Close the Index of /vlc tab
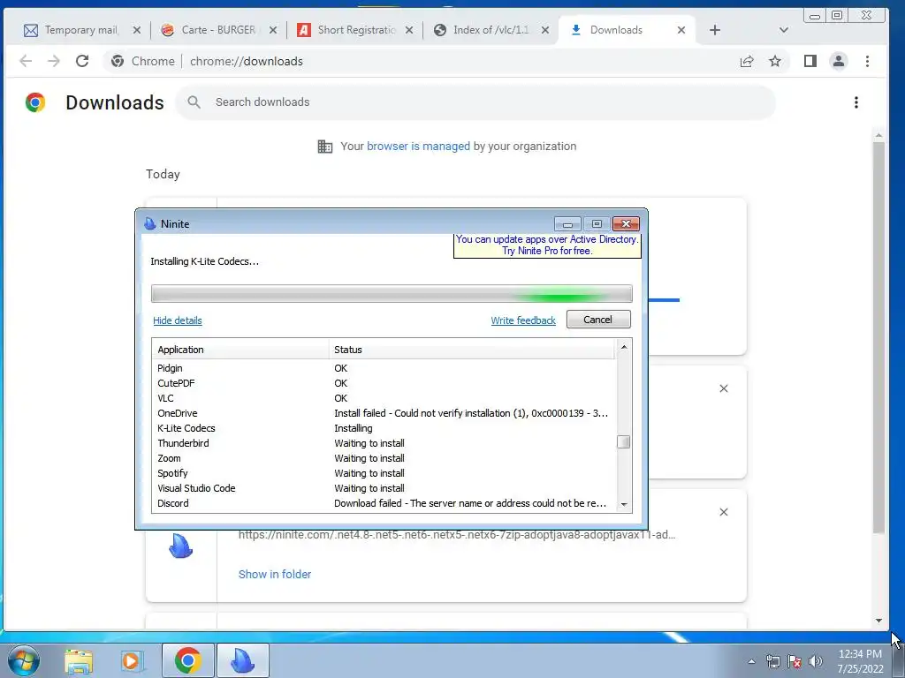The width and height of the screenshot is (905, 678). point(544,30)
